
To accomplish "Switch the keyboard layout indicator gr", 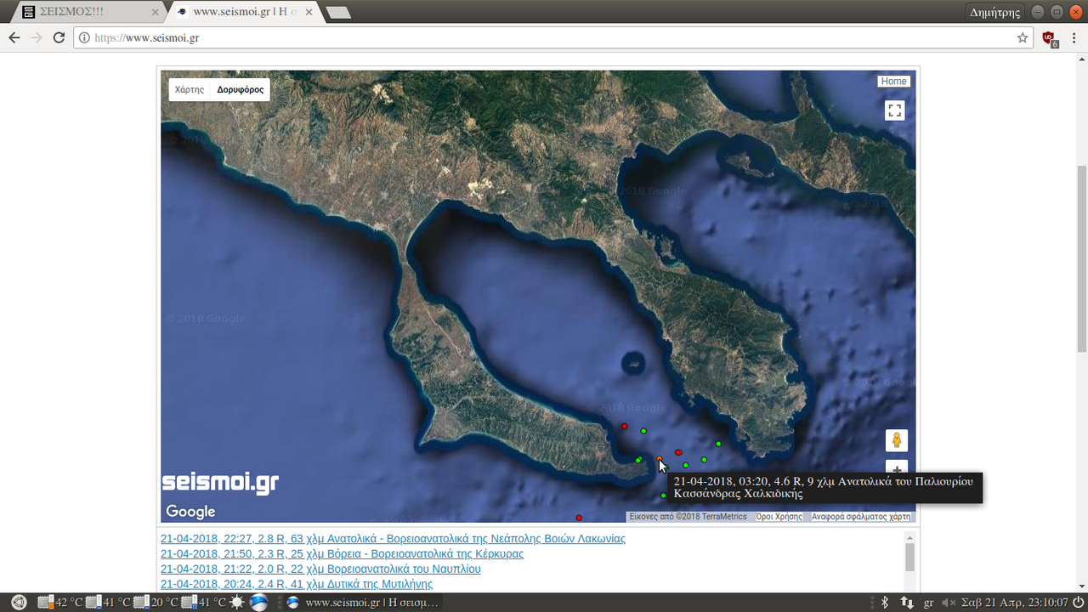I will 928,603.
